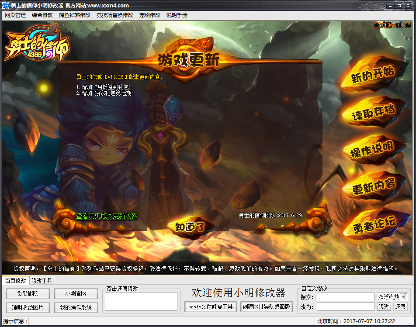Image resolution: width=416 pixels, height=327 pixels.
Task: Open the 竞技场替换修改 menu
Action: pos(115,15)
